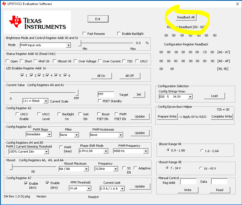
Task: Toggle the Backlight On checkbox
Action: point(59,114)
